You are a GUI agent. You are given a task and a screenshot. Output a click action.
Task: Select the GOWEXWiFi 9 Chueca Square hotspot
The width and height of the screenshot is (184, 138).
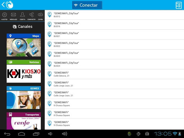pos(114,124)
